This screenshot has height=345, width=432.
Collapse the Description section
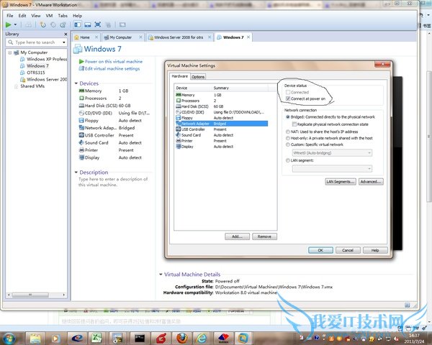76,172
